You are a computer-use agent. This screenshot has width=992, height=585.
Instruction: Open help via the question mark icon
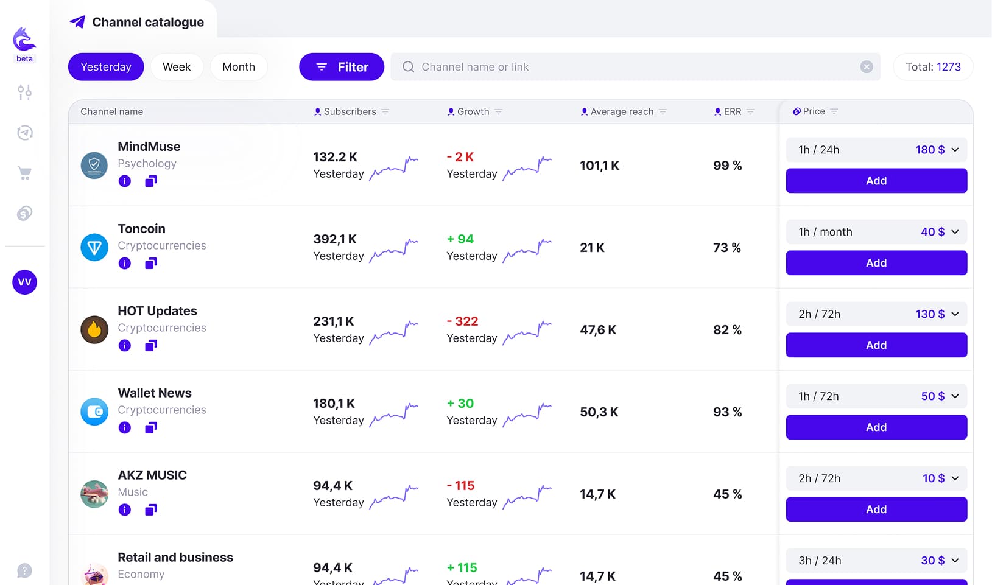pyautogui.click(x=24, y=570)
